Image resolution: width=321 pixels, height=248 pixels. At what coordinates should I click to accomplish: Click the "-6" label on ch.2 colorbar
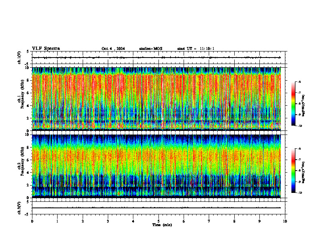(x=299, y=149)
